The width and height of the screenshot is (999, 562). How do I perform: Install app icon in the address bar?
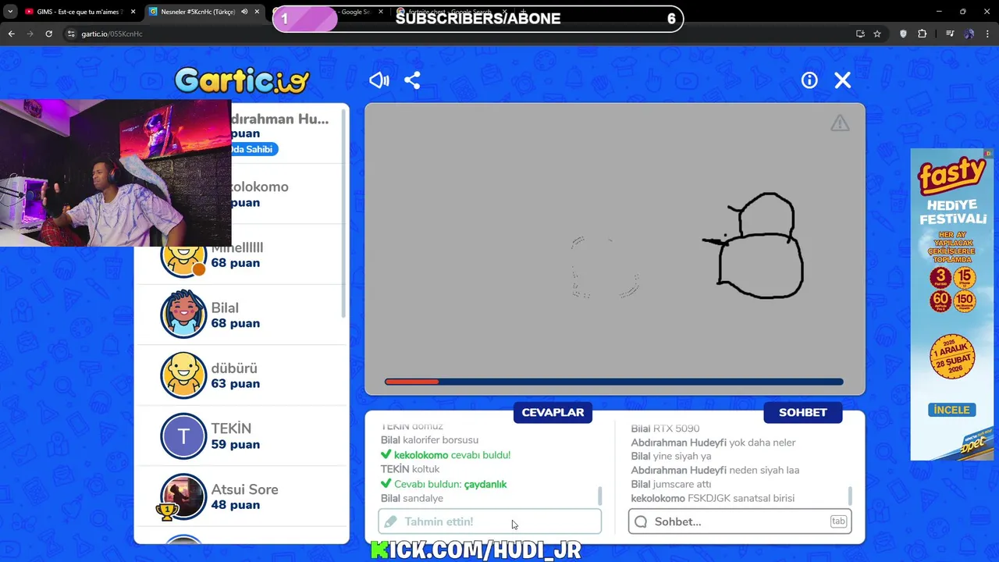tap(860, 34)
